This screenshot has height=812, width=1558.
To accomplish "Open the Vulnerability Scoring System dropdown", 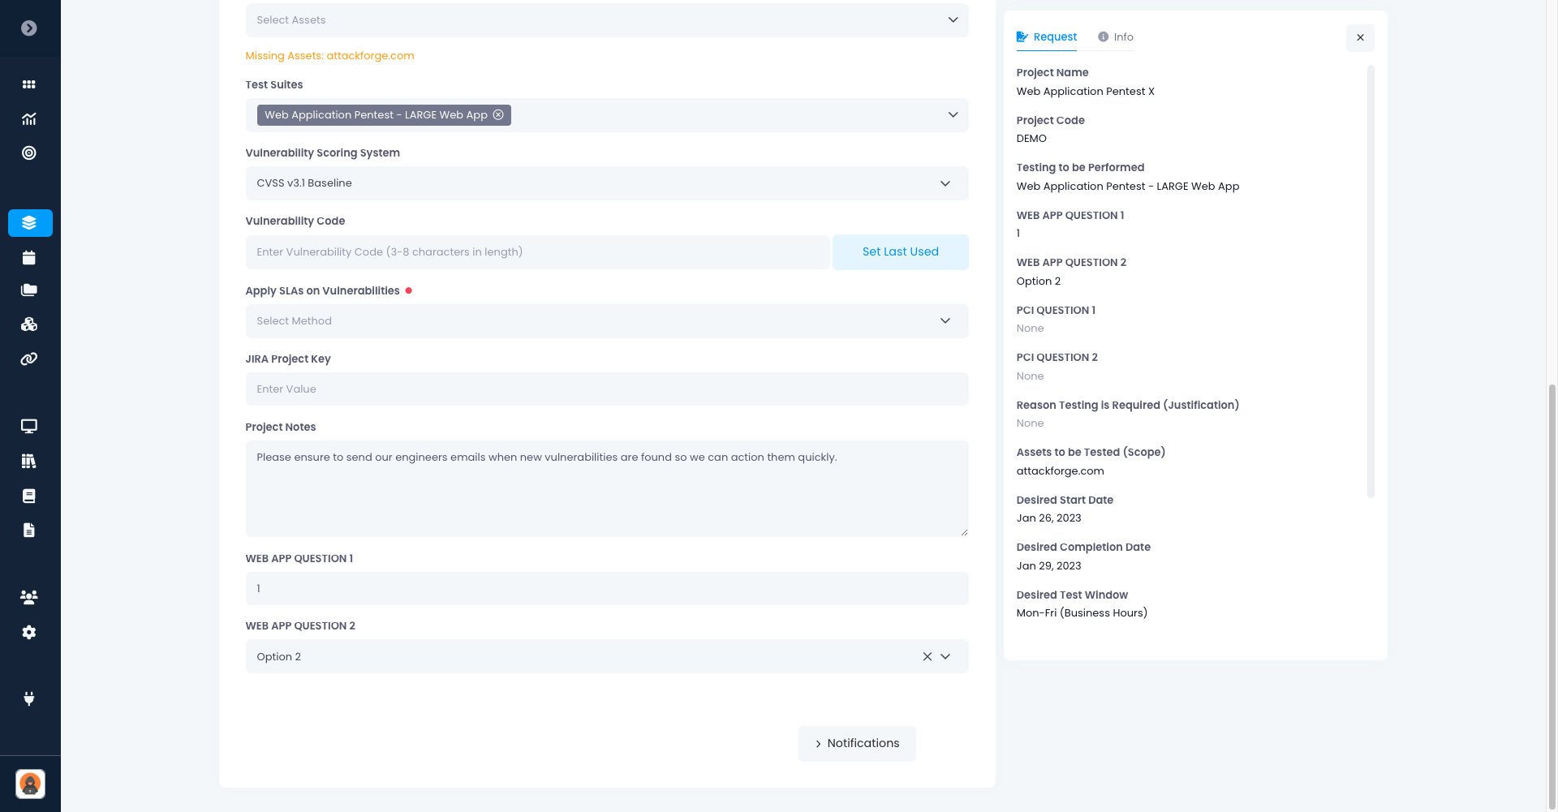I will [945, 183].
